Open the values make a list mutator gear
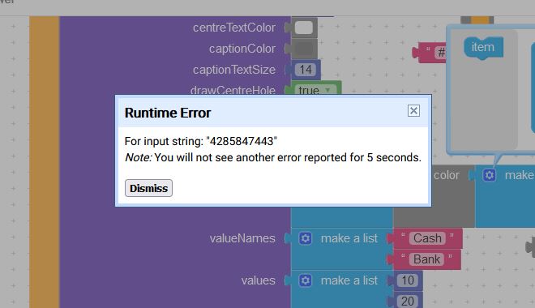Image resolution: width=535 pixels, height=308 pixels. click(x=305, y=280)
